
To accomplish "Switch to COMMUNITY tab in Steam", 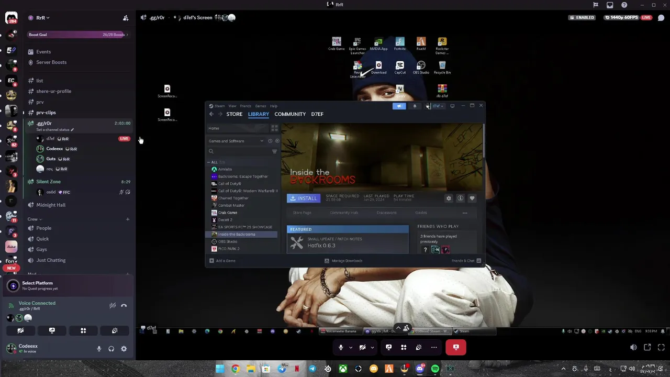I will (290, 114).
